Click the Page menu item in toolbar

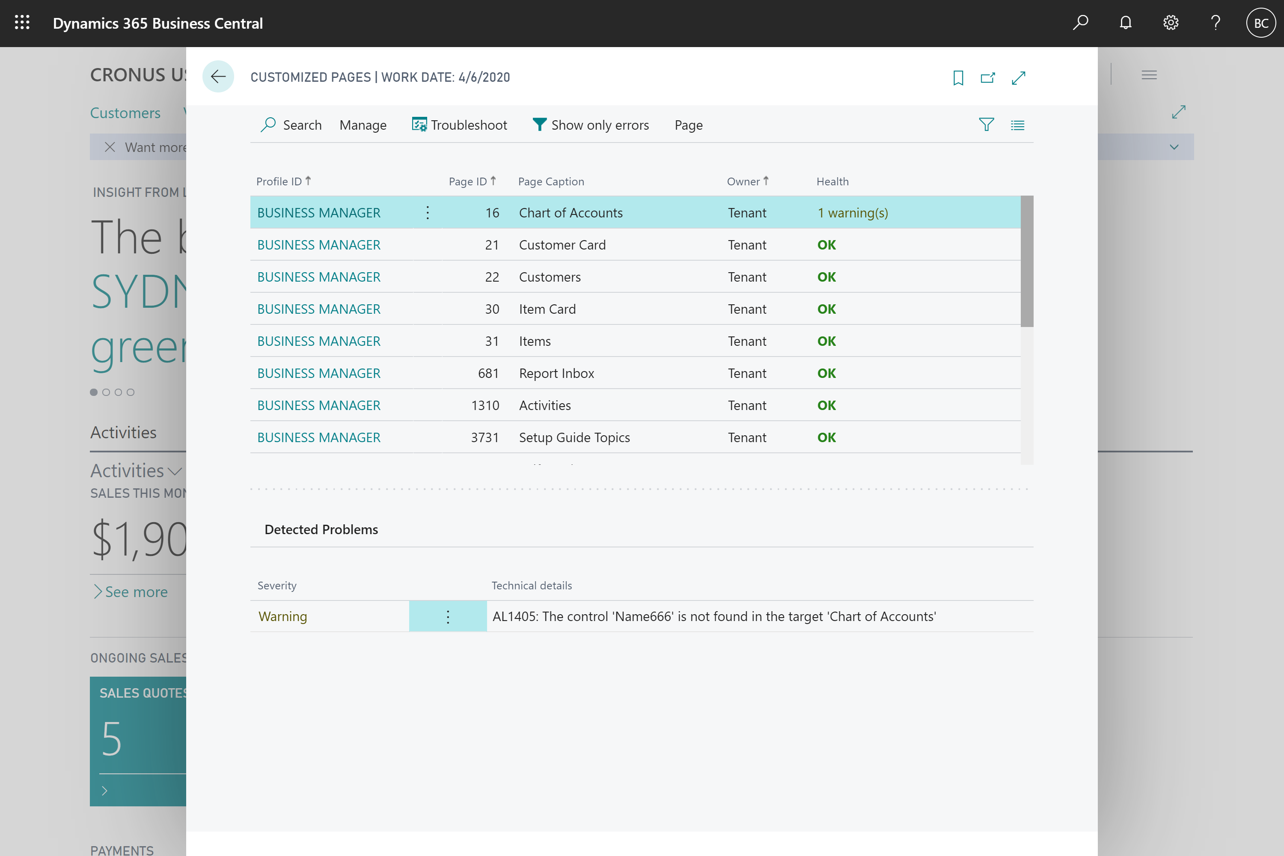click(x=688, y=124)
